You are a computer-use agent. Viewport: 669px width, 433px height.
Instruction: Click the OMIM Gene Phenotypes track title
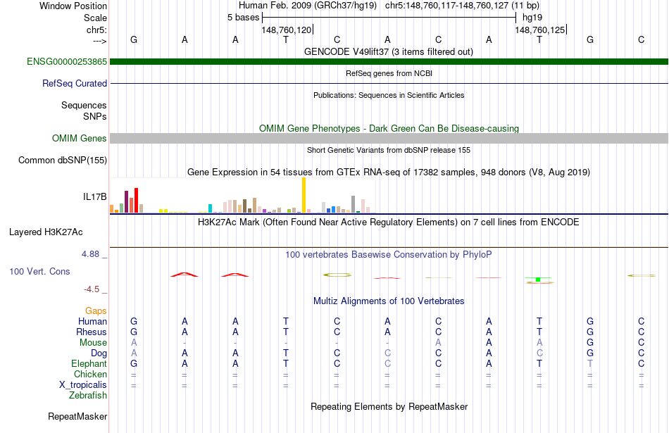[389, 128]
